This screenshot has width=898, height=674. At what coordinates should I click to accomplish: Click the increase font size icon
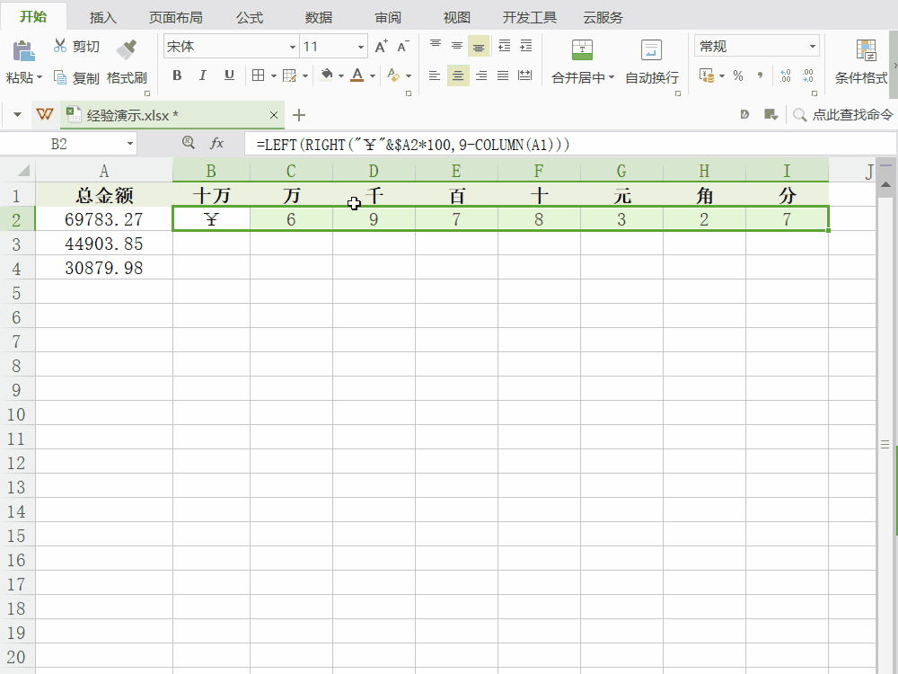click(381, 47)
